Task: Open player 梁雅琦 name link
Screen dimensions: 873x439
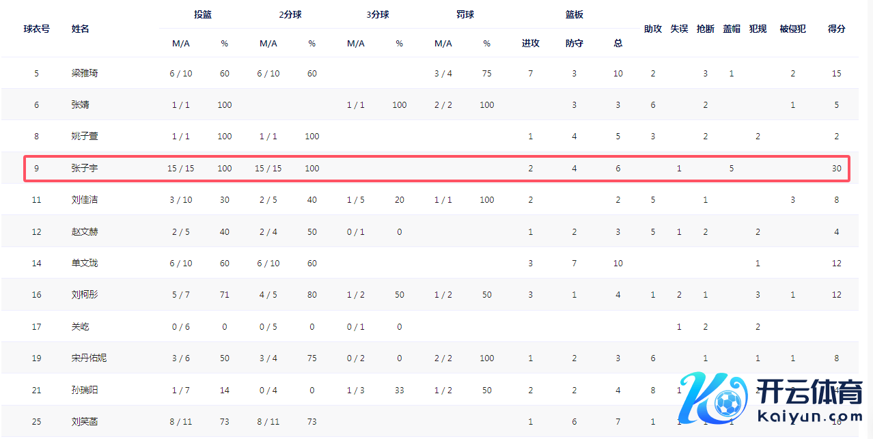Action: (85, 73)
